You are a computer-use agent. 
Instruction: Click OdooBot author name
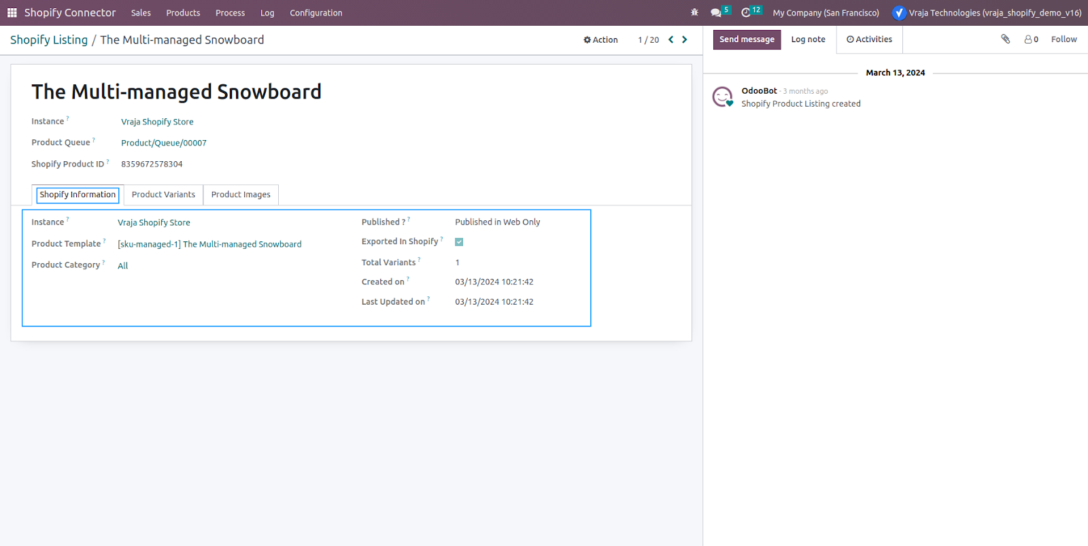tap(759, 91)
